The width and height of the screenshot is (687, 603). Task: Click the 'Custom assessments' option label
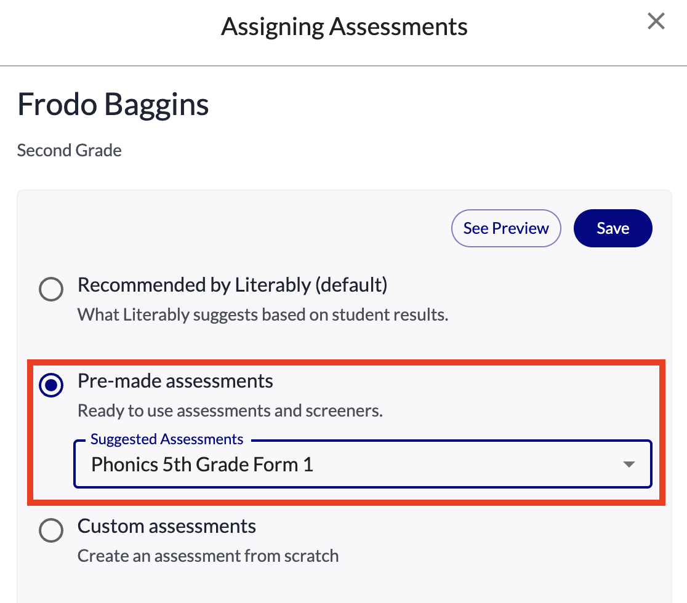(x=167, y=527)
